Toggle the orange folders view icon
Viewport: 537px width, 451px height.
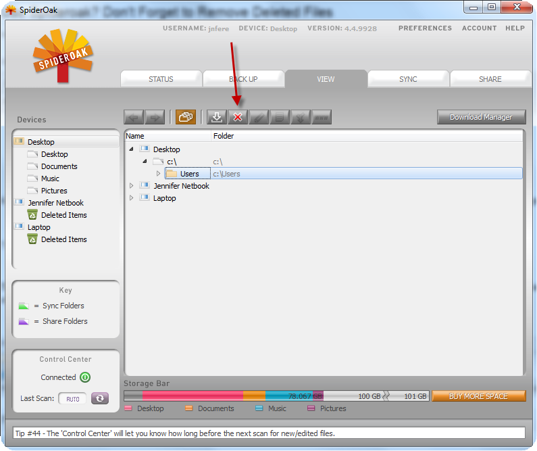click(186, 117)
